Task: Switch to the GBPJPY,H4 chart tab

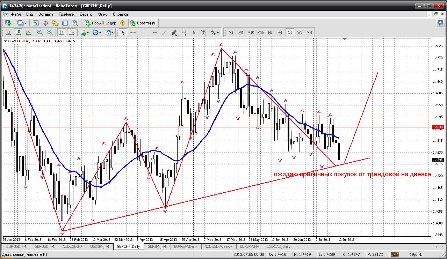Action: pyautogui.click(x=157, y=246)
